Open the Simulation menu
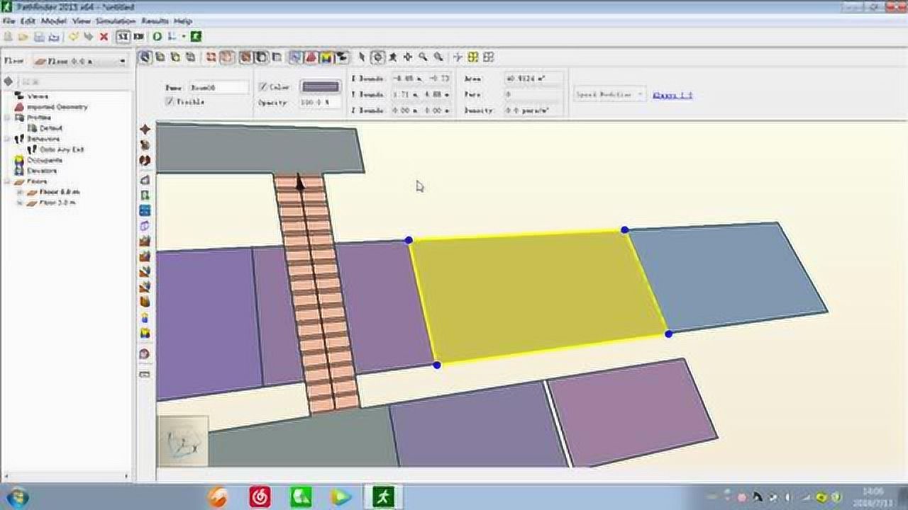The width and height of the screenshot is (908, 510). coord(115,21)
